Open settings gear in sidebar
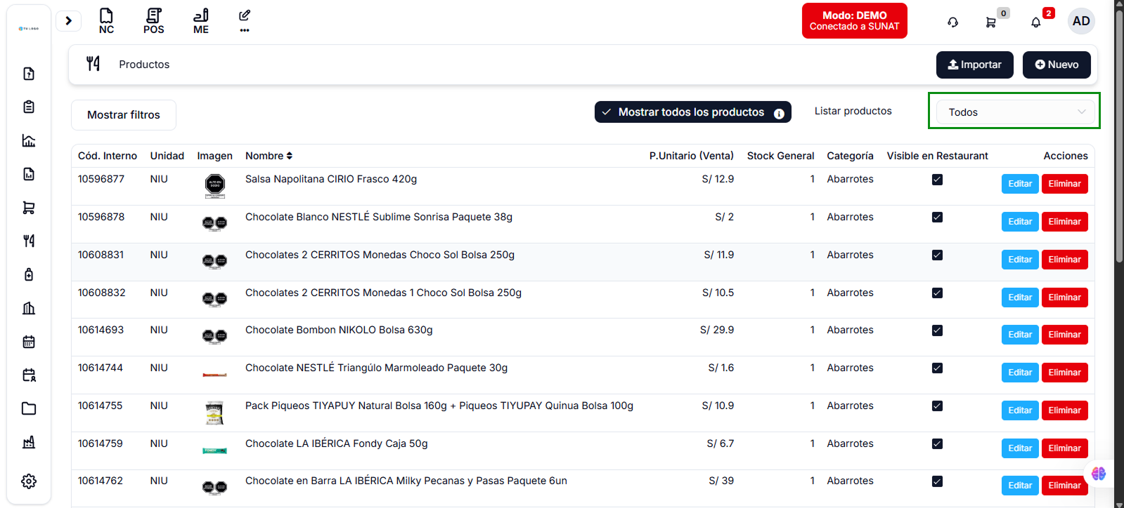Image resolution: width=1124 pixels, height=508 pixels. (29, 481)
